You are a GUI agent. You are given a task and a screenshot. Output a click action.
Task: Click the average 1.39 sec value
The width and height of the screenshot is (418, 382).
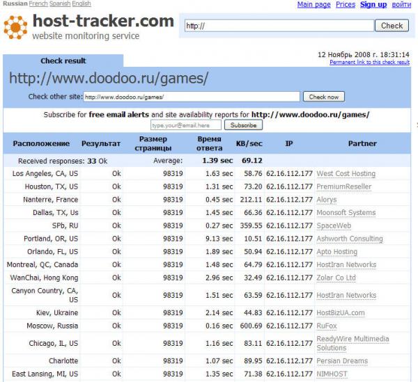(217, 161)
